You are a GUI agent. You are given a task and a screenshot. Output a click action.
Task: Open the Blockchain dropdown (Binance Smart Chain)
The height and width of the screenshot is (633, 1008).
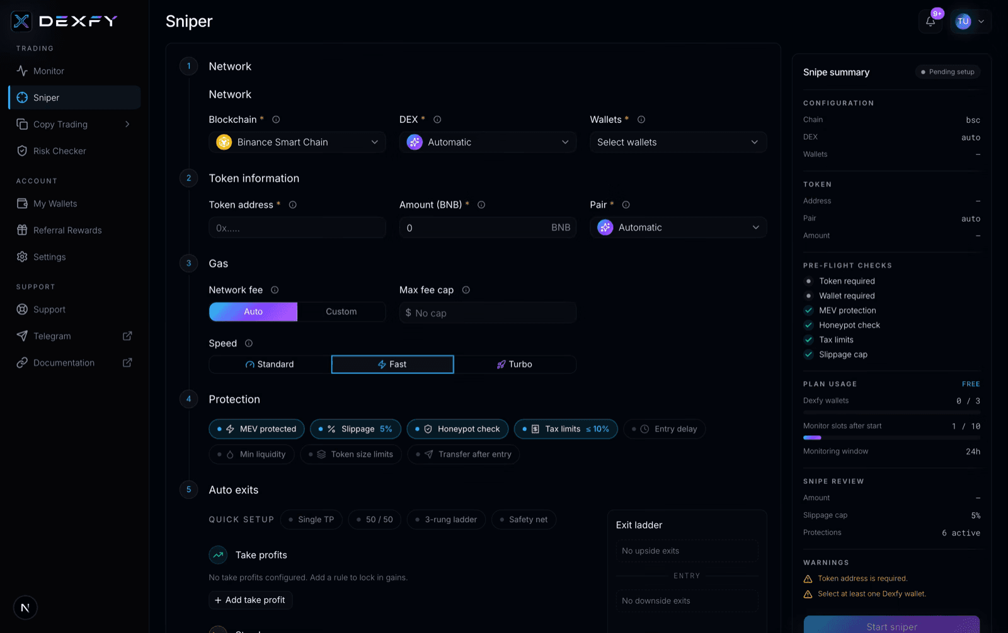(297, 142)
